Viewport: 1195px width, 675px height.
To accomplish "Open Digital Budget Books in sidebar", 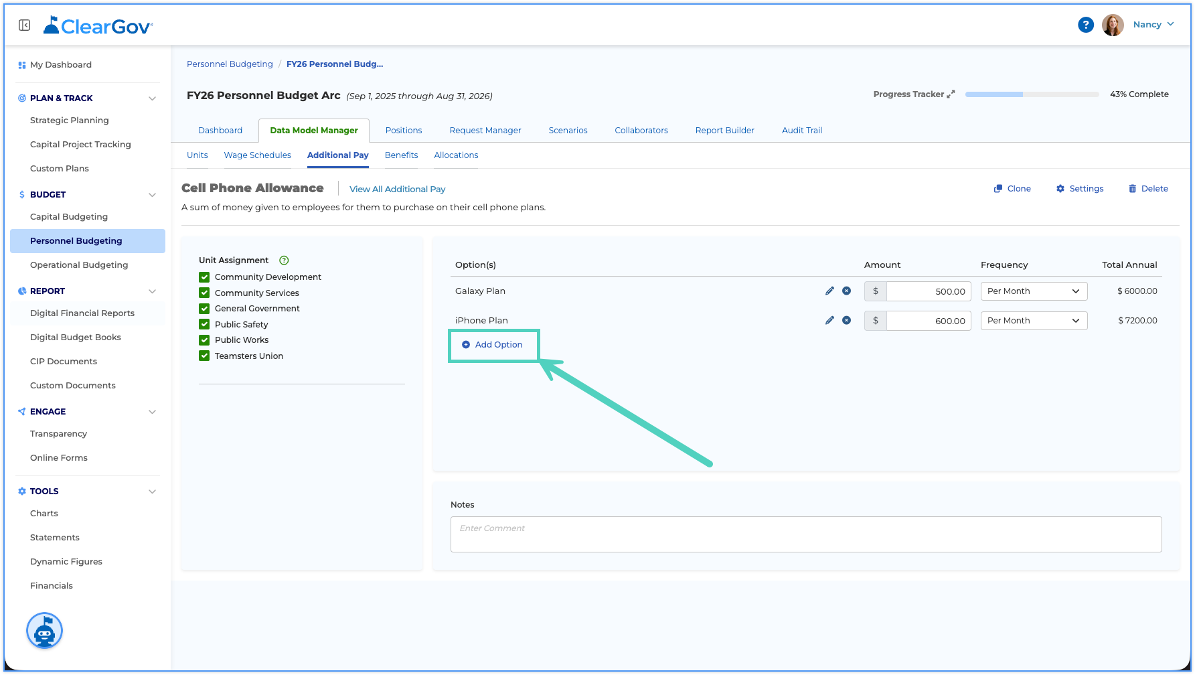I will 76,337.
